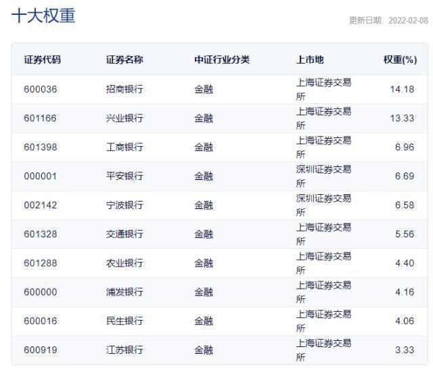The height and width of the screenshot is (368, 433).
Task: Click 深圳证券交易所 in the 平安银行 row
Action: pos(323,176)
